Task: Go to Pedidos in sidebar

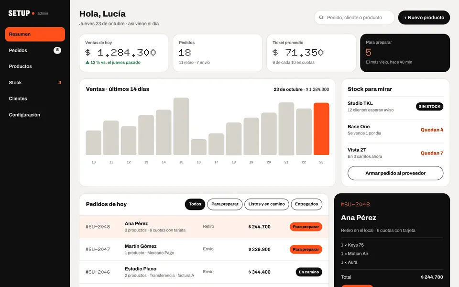Action: point(35,50)
